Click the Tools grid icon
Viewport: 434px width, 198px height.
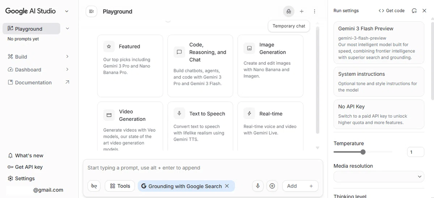coord(112,186)
